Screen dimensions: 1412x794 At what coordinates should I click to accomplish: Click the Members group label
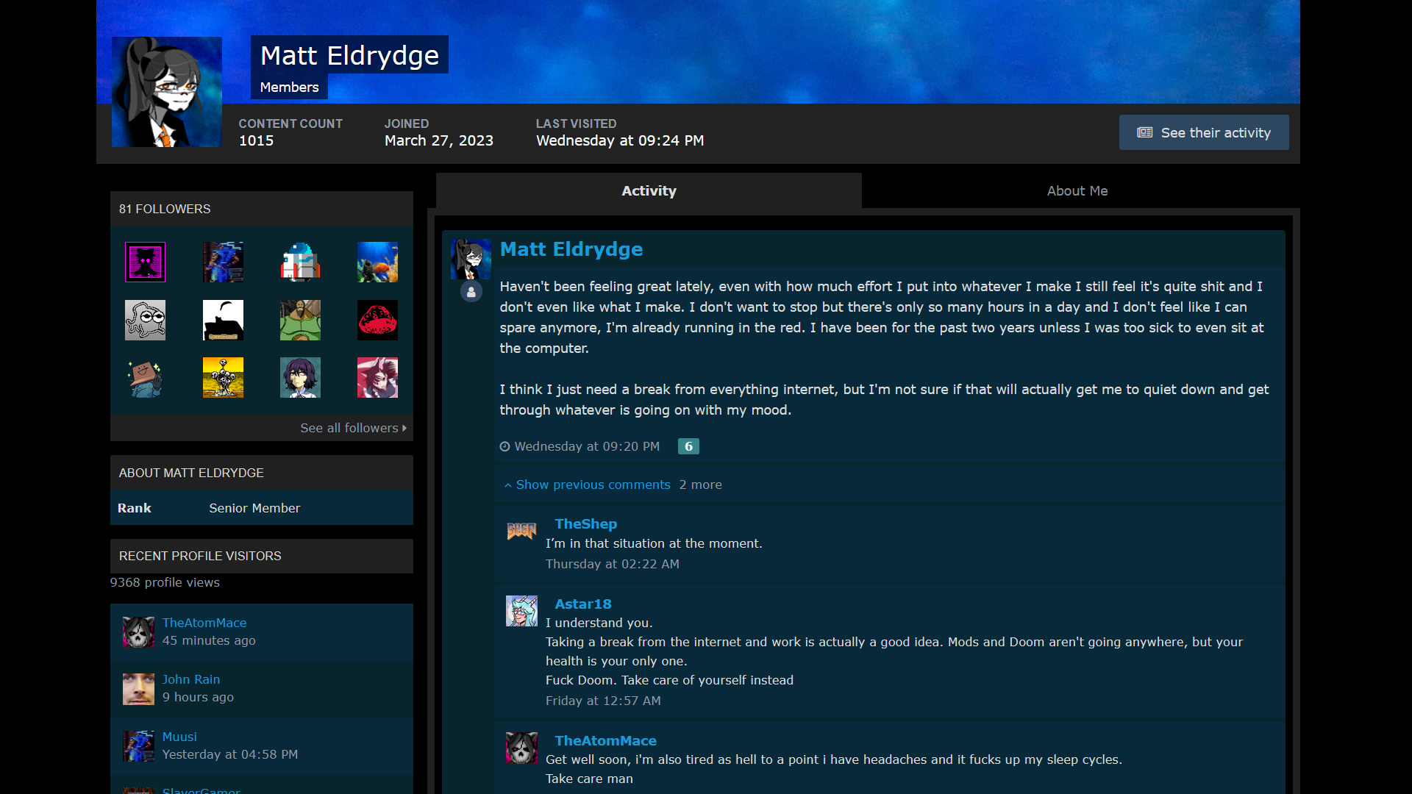click(289, 87)
